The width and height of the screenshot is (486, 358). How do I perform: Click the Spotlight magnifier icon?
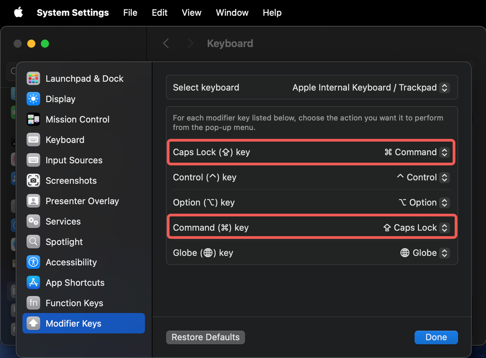click(x=33, y=242)
